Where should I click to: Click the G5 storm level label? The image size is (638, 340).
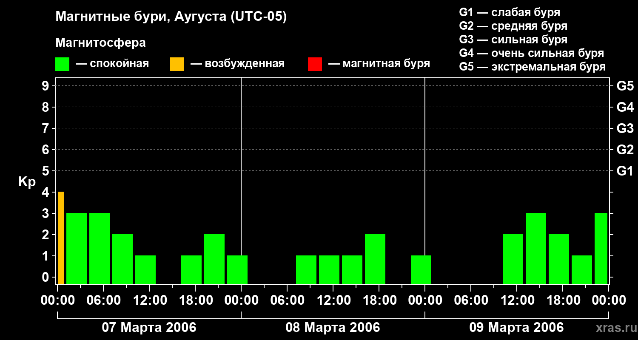click(625, 86)
